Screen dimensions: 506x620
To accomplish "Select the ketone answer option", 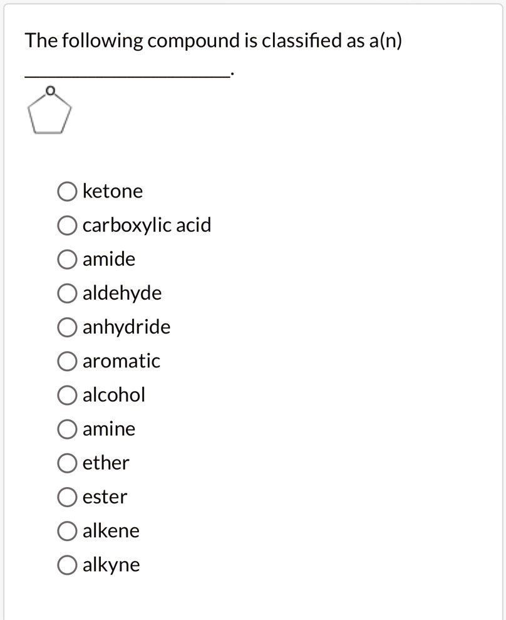I will (x=67, y=191).
